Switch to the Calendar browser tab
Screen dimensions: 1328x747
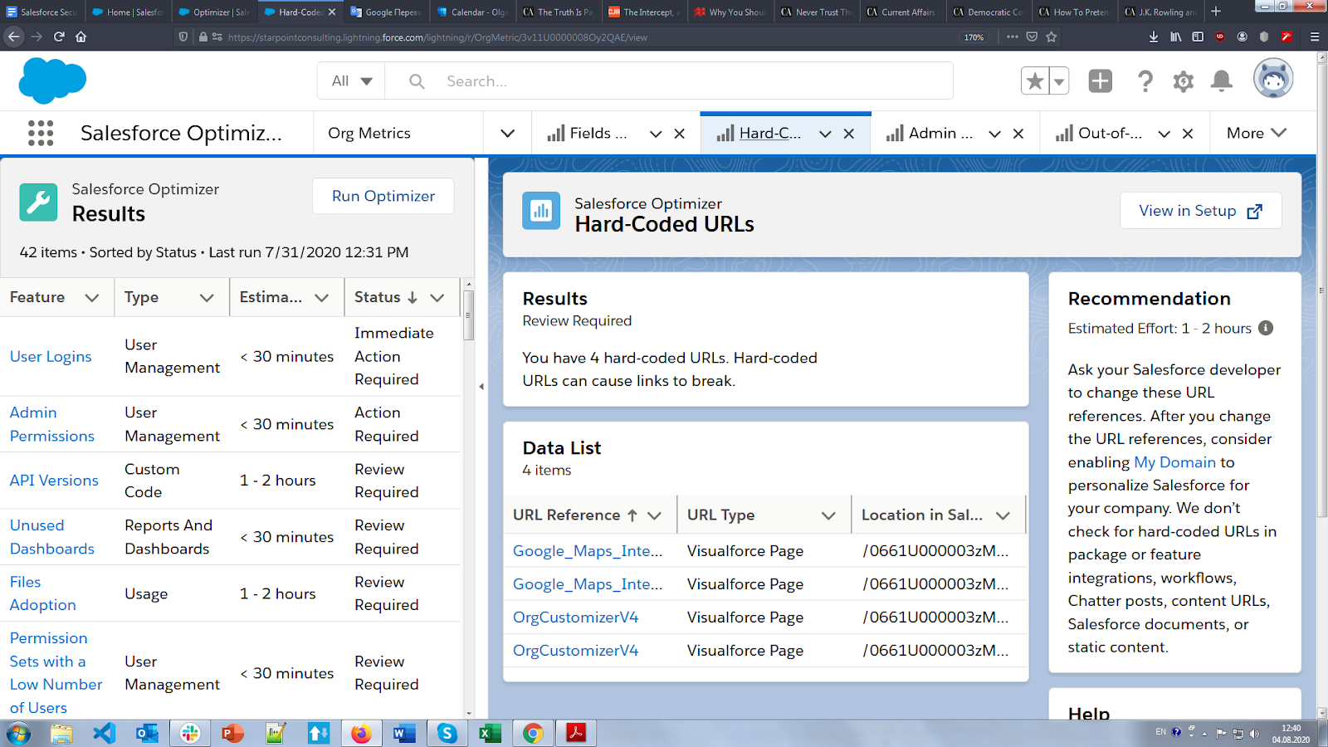point(472,12)
